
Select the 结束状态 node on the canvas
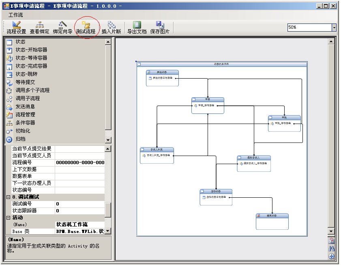(272, 216)
